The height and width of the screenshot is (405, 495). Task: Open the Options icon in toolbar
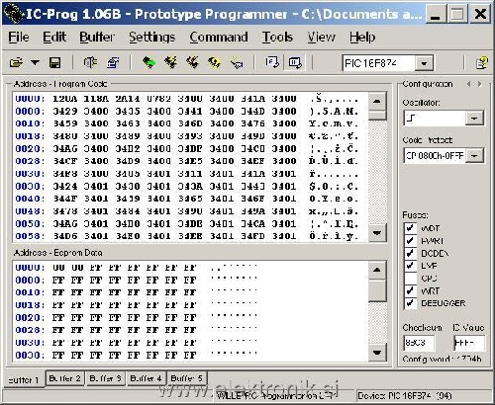pos(113,62)
